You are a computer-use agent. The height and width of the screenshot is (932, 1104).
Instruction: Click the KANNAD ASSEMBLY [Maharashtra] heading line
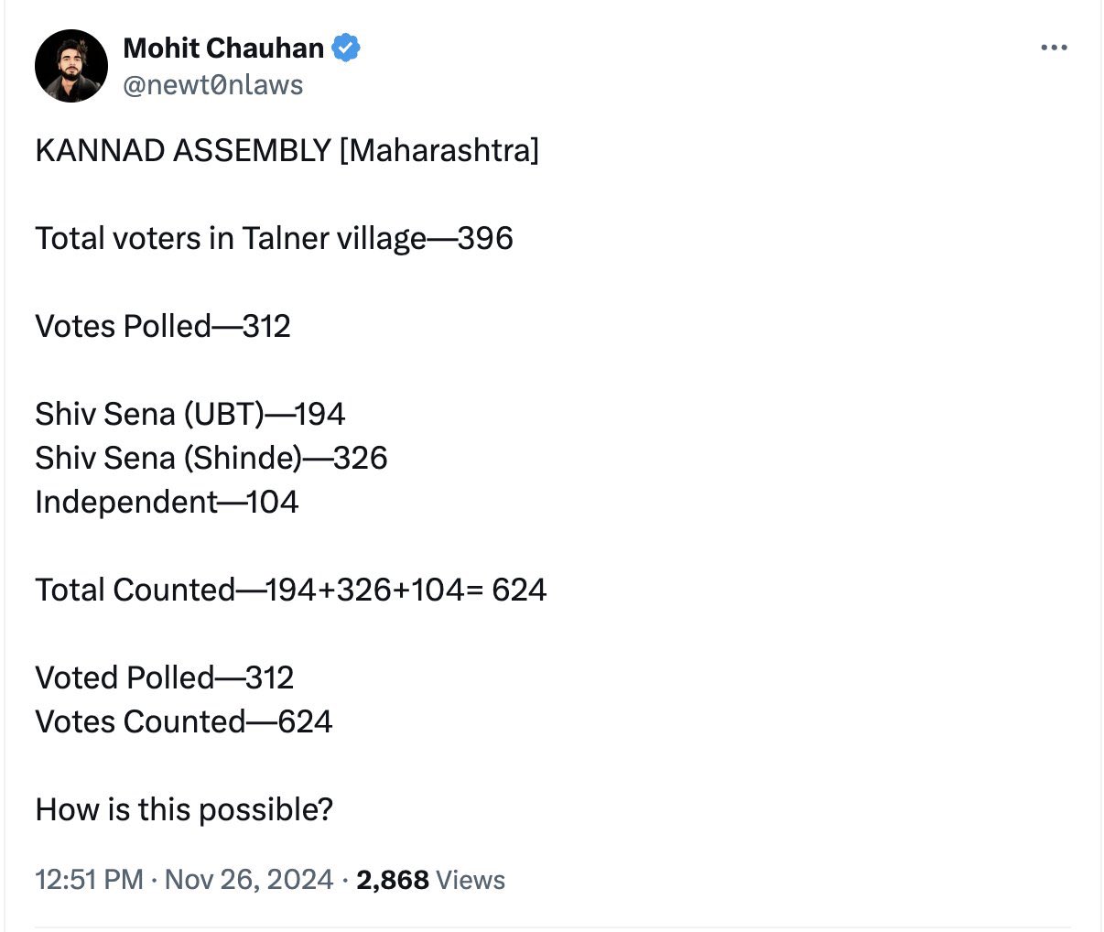(x=287, y=150)
